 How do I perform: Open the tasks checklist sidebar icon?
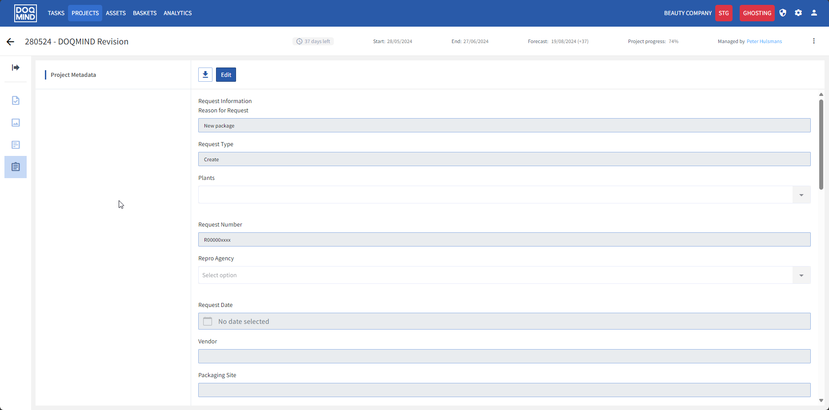[16, 100]
